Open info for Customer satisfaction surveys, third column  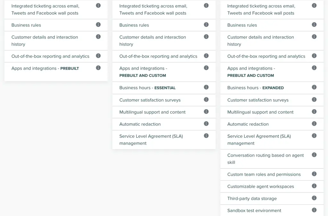(314, 99)
